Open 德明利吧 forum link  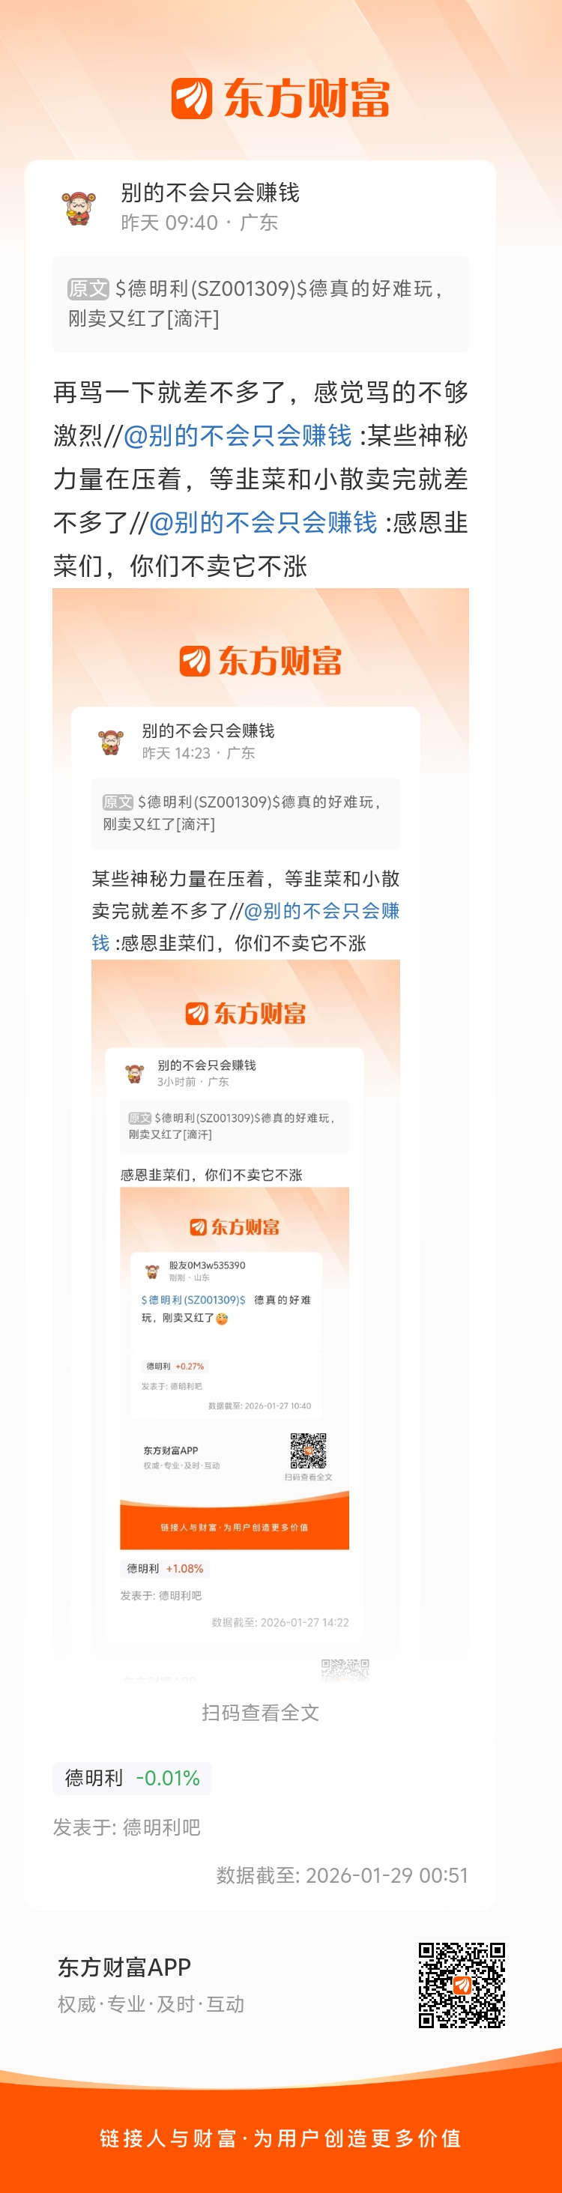(162, 1827)
